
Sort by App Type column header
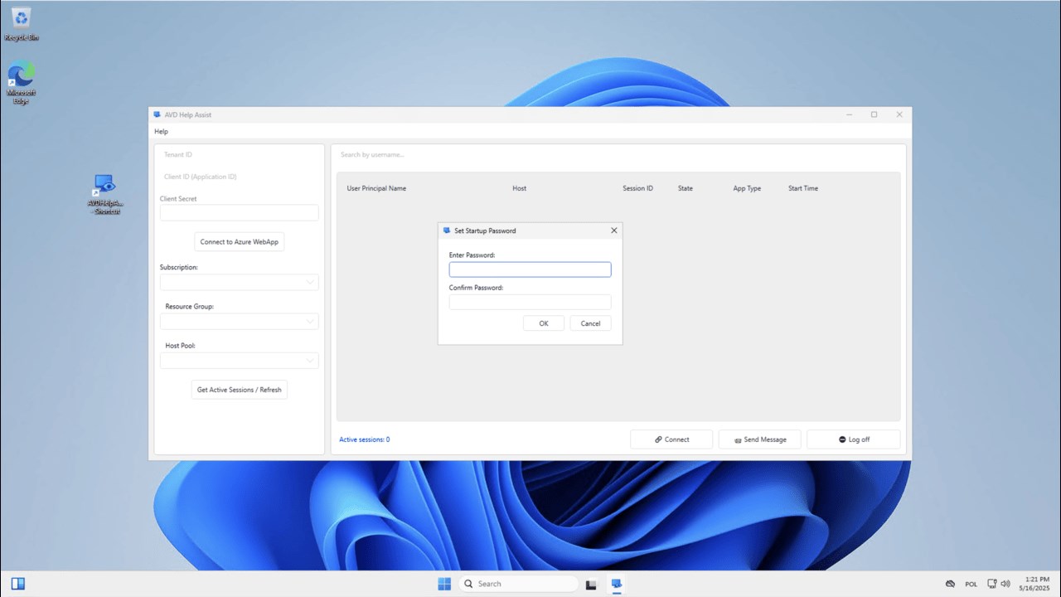click(747, 188)
